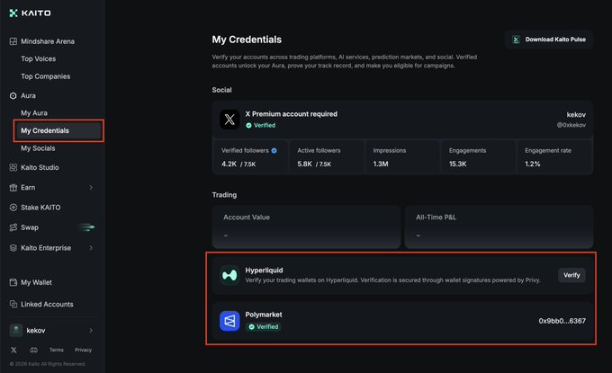
Task: Open the X social link in footer
Action: (x=13, y=350)
